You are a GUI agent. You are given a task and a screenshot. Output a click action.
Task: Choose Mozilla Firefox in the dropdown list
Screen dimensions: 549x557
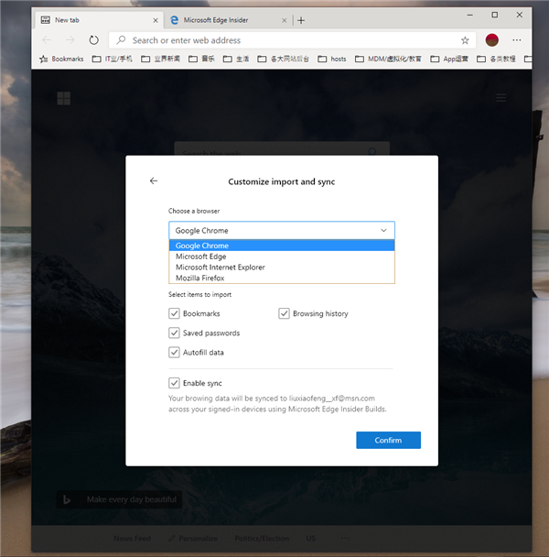click(x=199, y=278)
